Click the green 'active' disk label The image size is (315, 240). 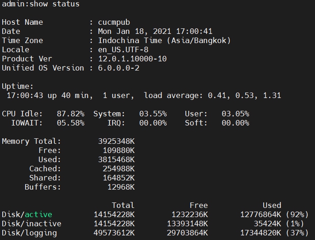pyautogui.click(x=38, y=215)
